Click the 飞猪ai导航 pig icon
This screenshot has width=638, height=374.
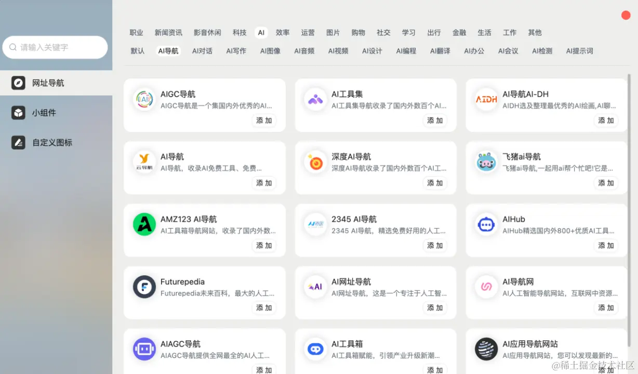(486, 162)
